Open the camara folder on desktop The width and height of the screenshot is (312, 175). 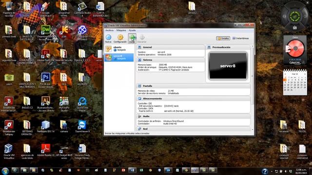64,126
